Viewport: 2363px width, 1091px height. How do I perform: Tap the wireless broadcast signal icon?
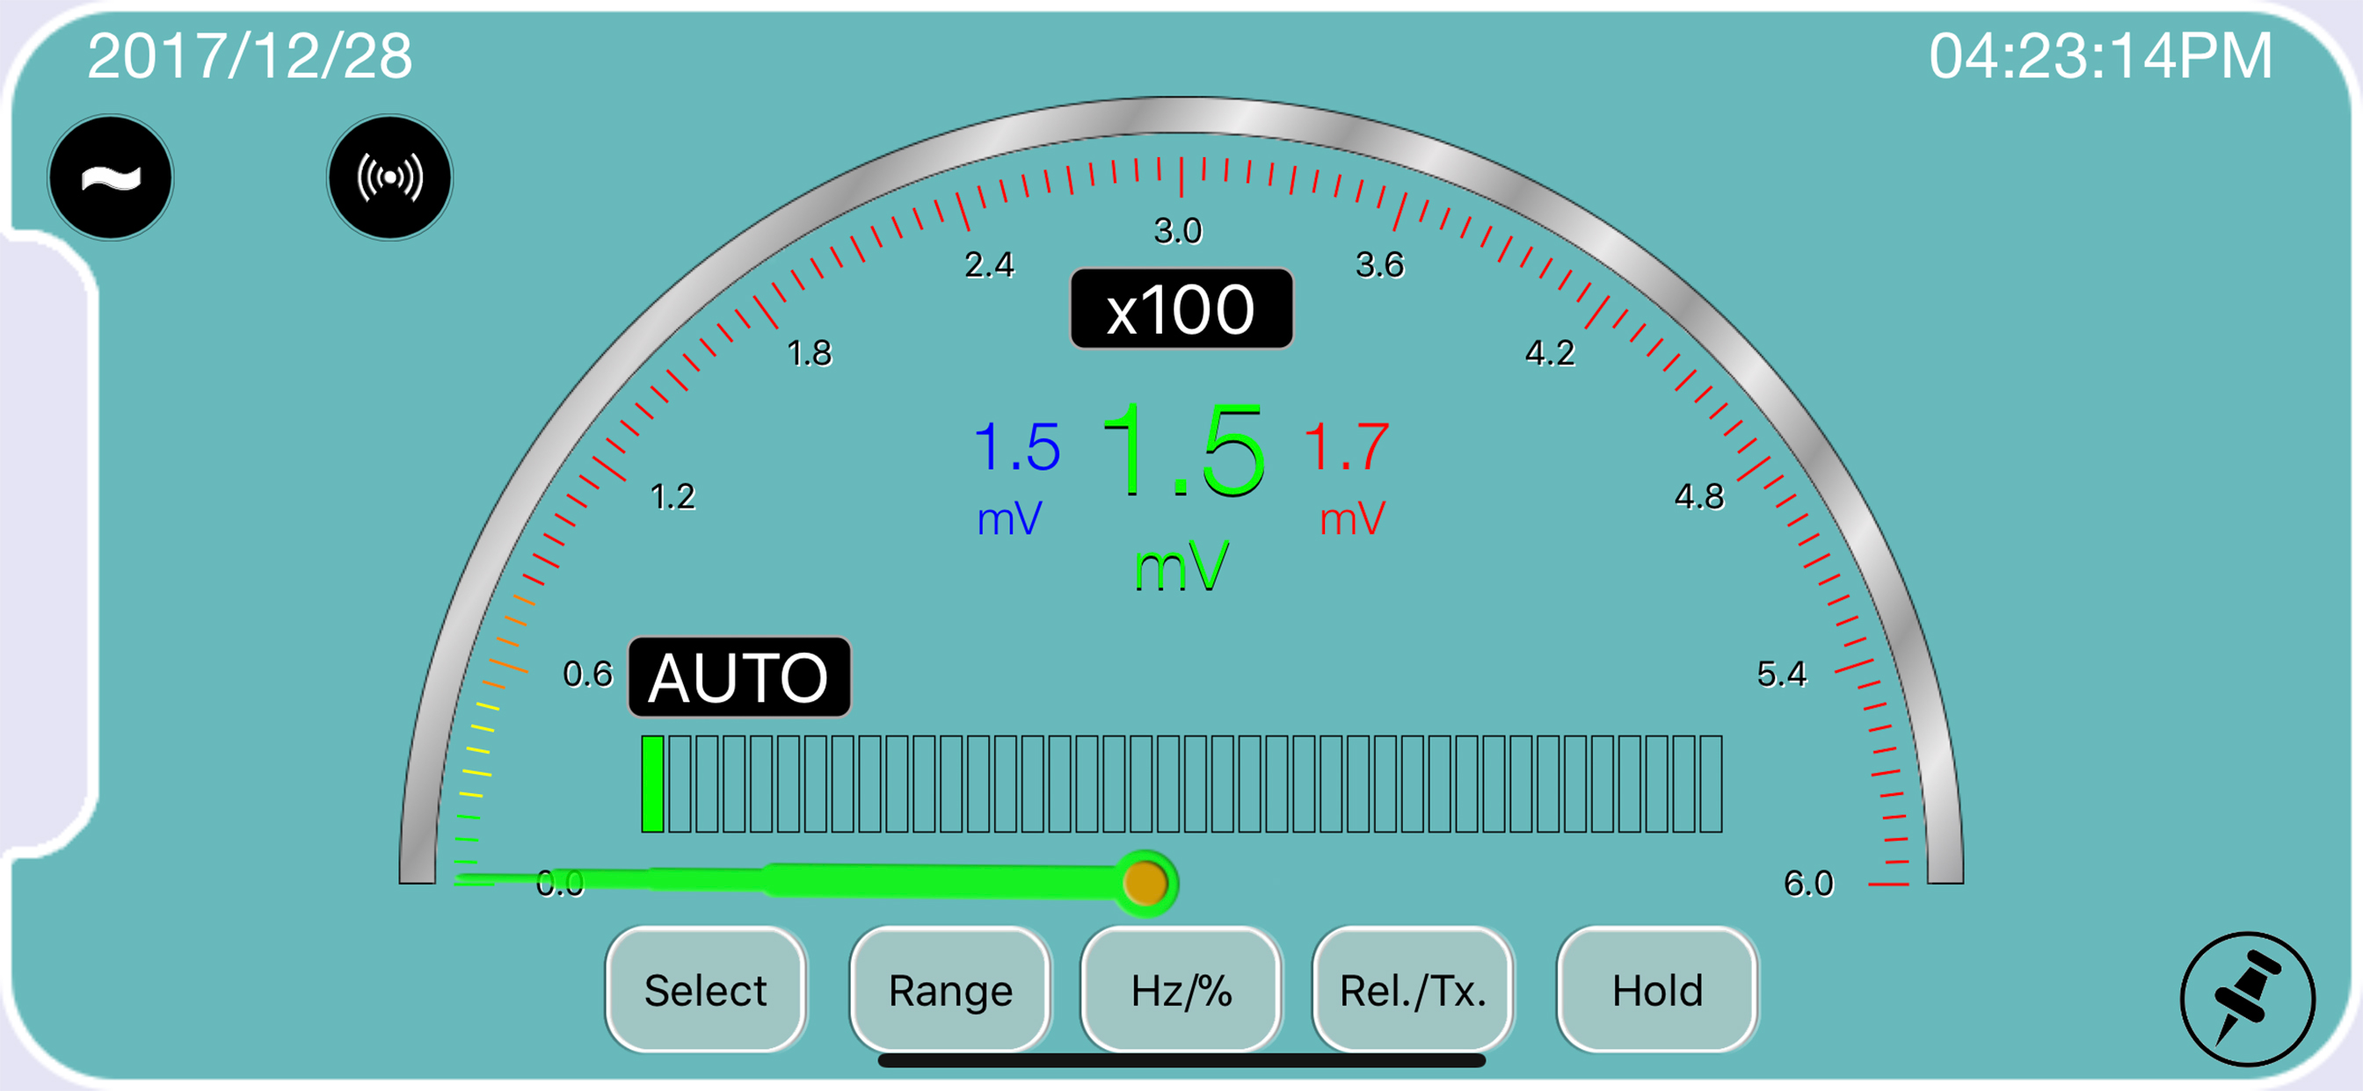click(389, 177)
